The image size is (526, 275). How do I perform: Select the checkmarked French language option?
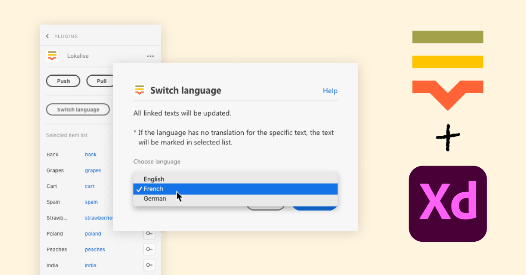pos(153,189)
